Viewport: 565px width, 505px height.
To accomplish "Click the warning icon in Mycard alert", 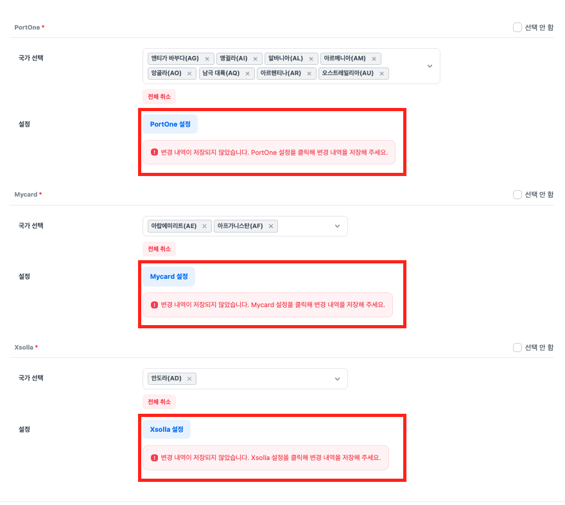I will (x=154, y=305).
